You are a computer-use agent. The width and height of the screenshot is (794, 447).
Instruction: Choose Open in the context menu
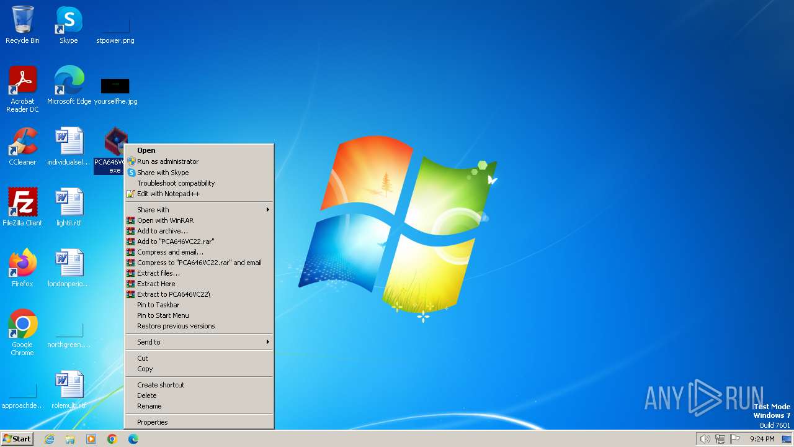tap(198, 150)
